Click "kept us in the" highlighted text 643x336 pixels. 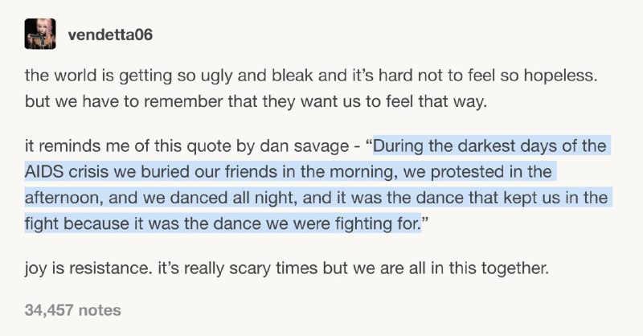click(555, 199)
